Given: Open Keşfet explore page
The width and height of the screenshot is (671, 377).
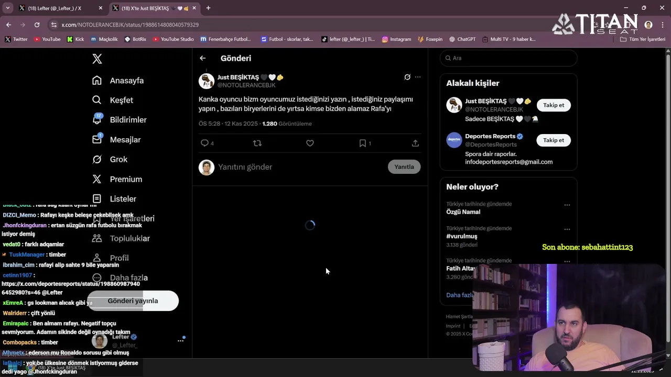Looking at the screenshot, I should 113,100.
